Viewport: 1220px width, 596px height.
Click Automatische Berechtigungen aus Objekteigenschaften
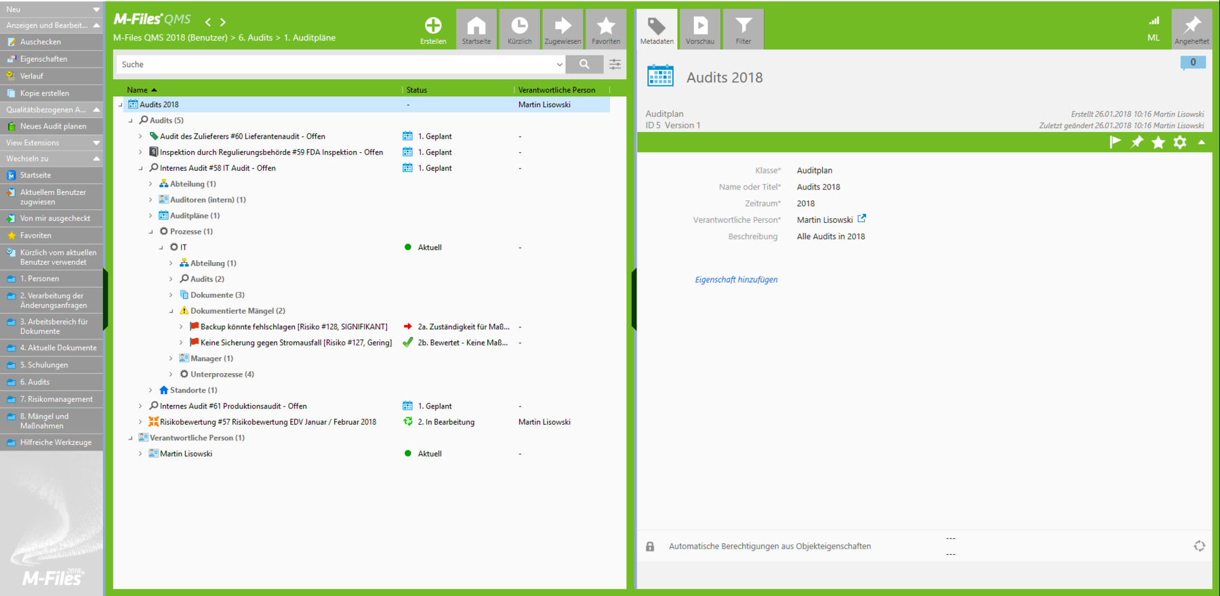pyautogui.click(x=770, y=547)
